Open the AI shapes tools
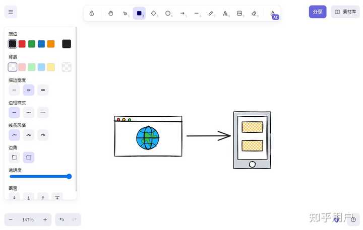 274,14
